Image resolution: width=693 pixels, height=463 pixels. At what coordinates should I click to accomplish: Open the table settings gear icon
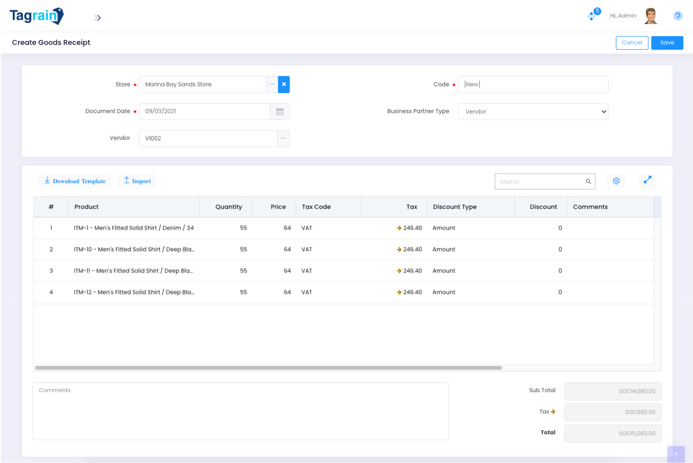coord(616,181)
